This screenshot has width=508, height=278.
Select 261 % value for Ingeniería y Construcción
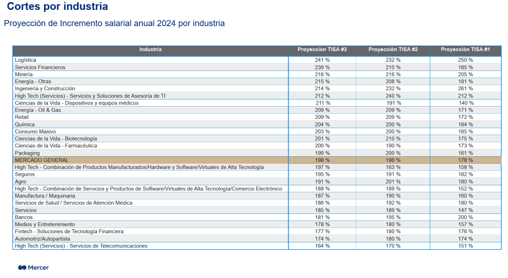click(465, 89)
